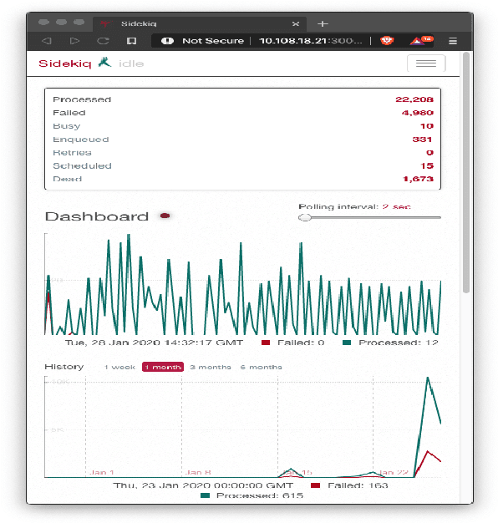Click the Jan 8 marker on history chart
The width and height of the screenshot is (498, 523).
198,472
